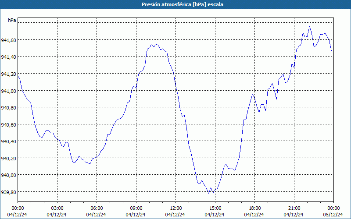Click the 00:00 label above 05/12/24
Image resolution: width=351 pixels, height=219 pixels.
click(x=333, y=208)
